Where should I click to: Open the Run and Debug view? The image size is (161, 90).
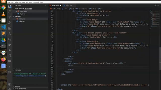pos(10,22)
